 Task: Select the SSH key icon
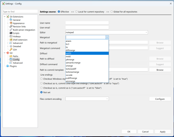[x=11, y=50]
